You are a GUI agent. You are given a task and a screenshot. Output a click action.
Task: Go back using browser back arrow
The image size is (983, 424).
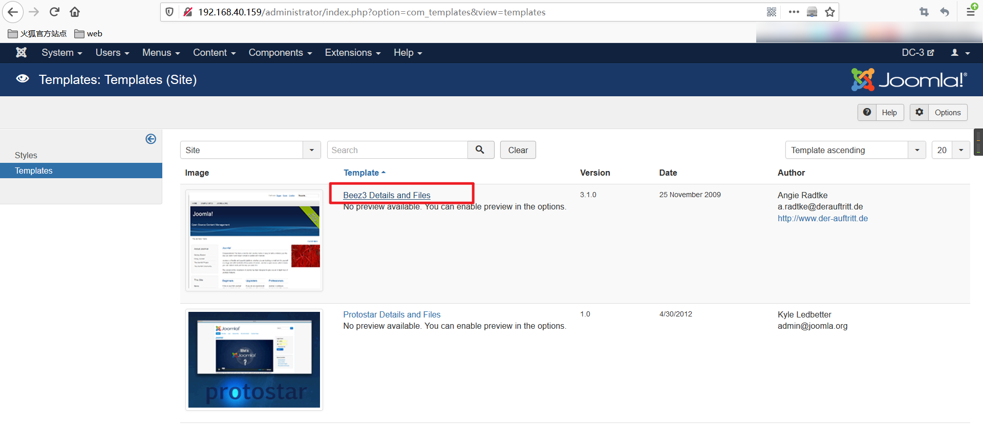point(13,12)
